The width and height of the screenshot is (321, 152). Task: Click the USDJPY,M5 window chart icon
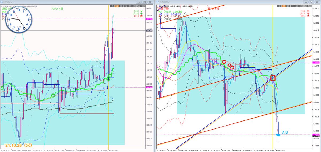pos(2,2)
